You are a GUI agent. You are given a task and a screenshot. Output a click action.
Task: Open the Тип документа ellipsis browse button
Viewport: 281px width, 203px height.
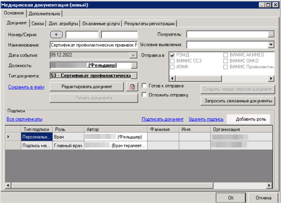click(x=134, y=76)
